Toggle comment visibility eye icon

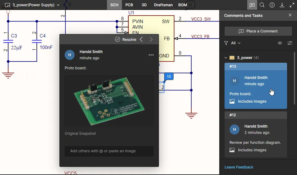[x=280, y=43]
